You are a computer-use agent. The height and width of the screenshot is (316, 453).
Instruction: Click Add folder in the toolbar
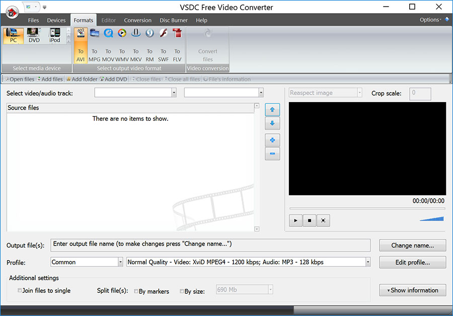82,79
